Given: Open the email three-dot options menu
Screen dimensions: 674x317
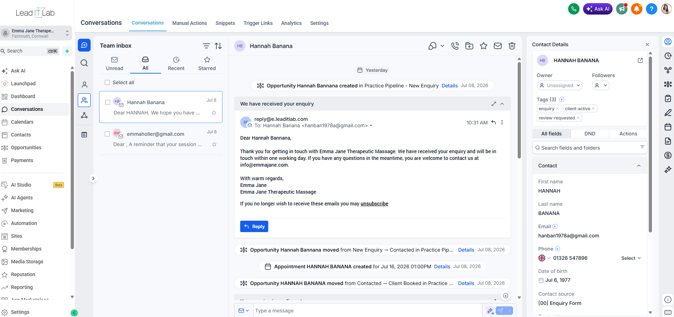Looking at the screenshot, I should 502,122.
